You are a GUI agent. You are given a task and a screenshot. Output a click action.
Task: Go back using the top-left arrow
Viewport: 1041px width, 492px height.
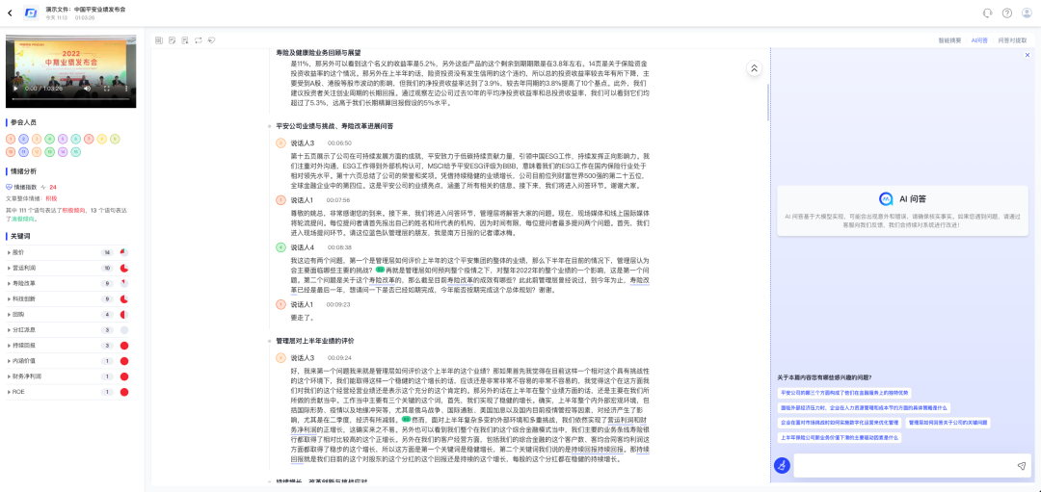(10, 13)
